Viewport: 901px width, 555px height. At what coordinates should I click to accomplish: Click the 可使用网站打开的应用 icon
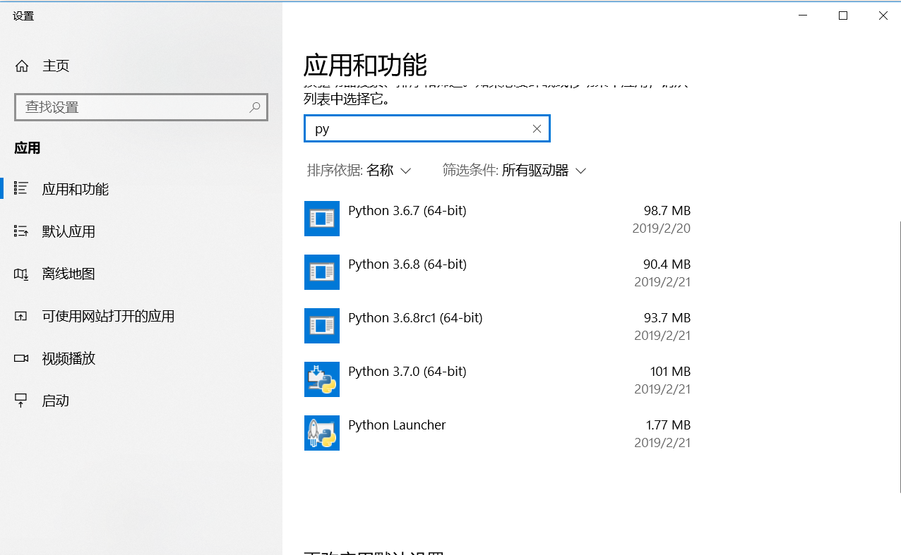tap(21, 316)
